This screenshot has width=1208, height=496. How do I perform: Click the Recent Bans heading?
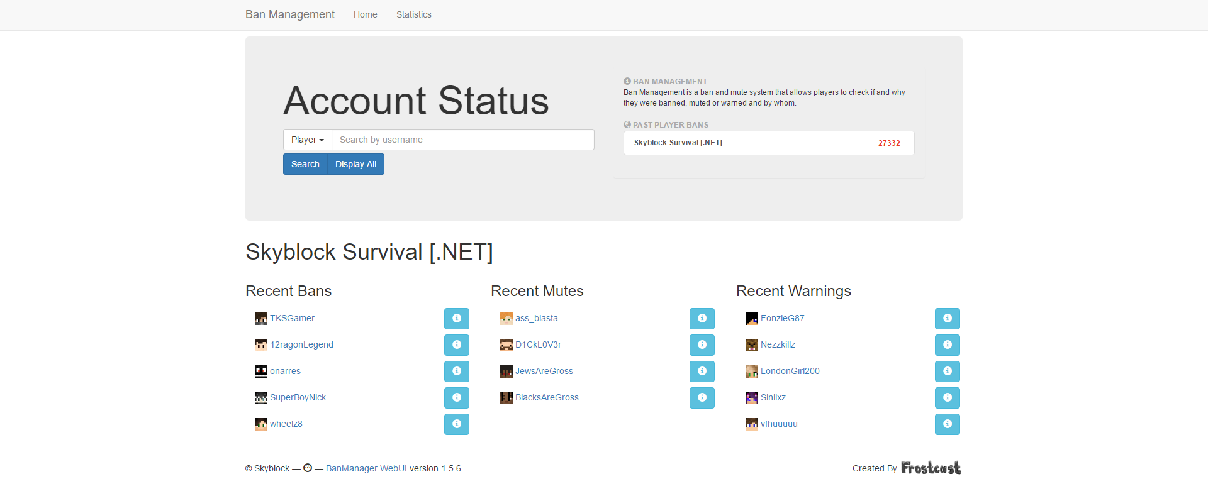pos(288,291)
